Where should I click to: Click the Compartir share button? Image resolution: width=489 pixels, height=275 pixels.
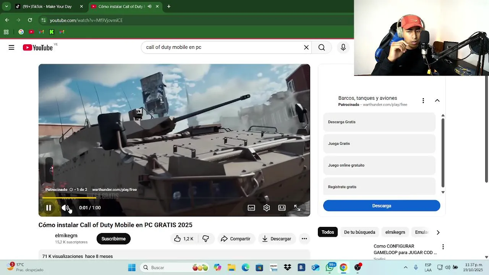coord(236,239)
